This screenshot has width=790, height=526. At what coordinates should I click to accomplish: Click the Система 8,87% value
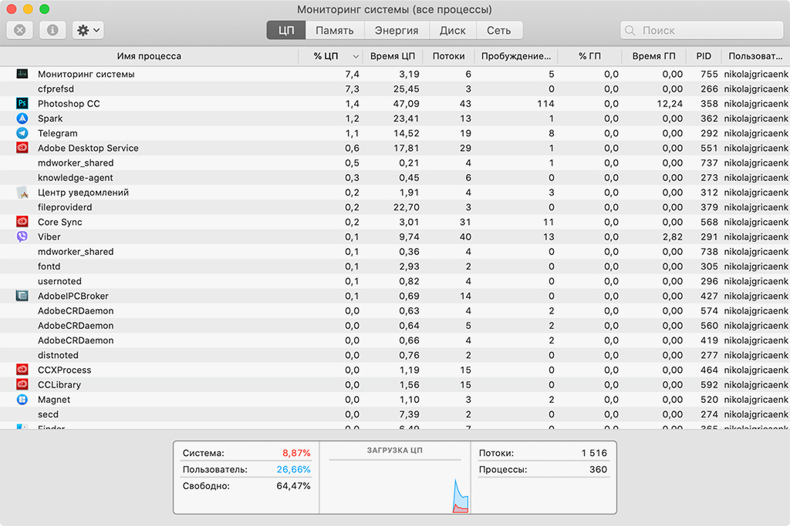tap(296, 453)
